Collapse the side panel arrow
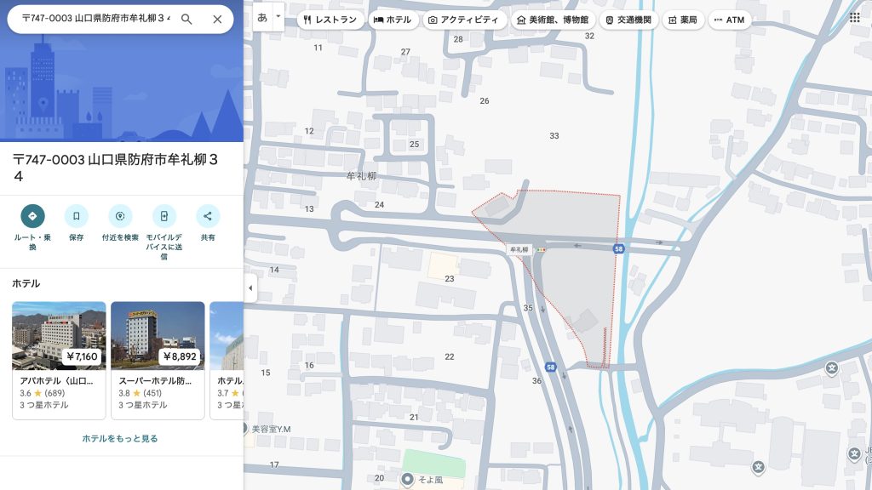872x490 pixels. click(250, 288)
